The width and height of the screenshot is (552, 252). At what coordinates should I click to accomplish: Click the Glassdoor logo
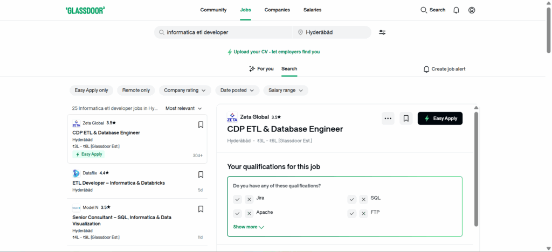pos(85,10)
